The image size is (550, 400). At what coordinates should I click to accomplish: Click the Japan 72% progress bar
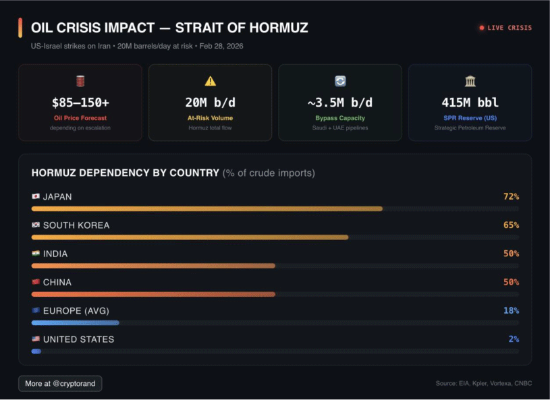click(x=207, y=209)
